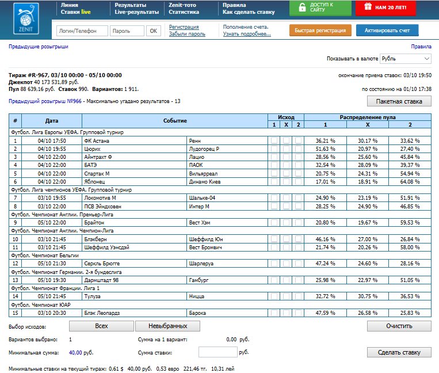This screenshot has height=373, width=439.
Task: Follow the Забыли пароль link
Action: 187,34
